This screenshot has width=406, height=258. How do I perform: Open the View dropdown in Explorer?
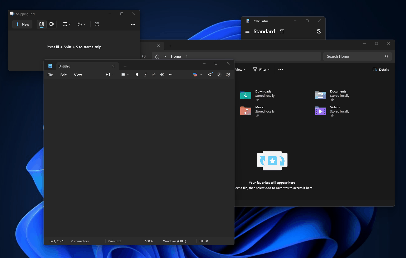tap(240, 70)
